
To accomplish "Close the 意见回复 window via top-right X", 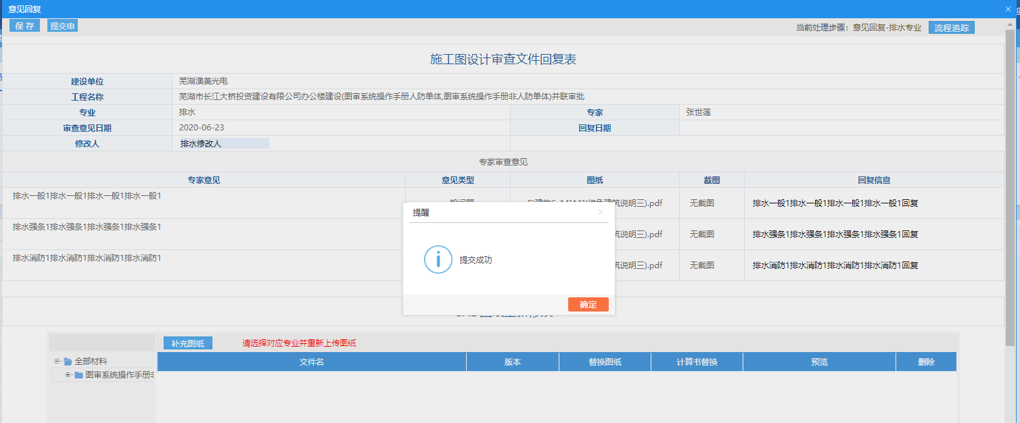I will point(1008,9).
